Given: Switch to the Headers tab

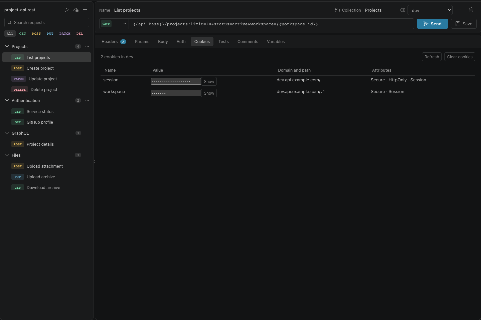Looking at the screenshot, I should pyautogui.click(x=114, y=42).
